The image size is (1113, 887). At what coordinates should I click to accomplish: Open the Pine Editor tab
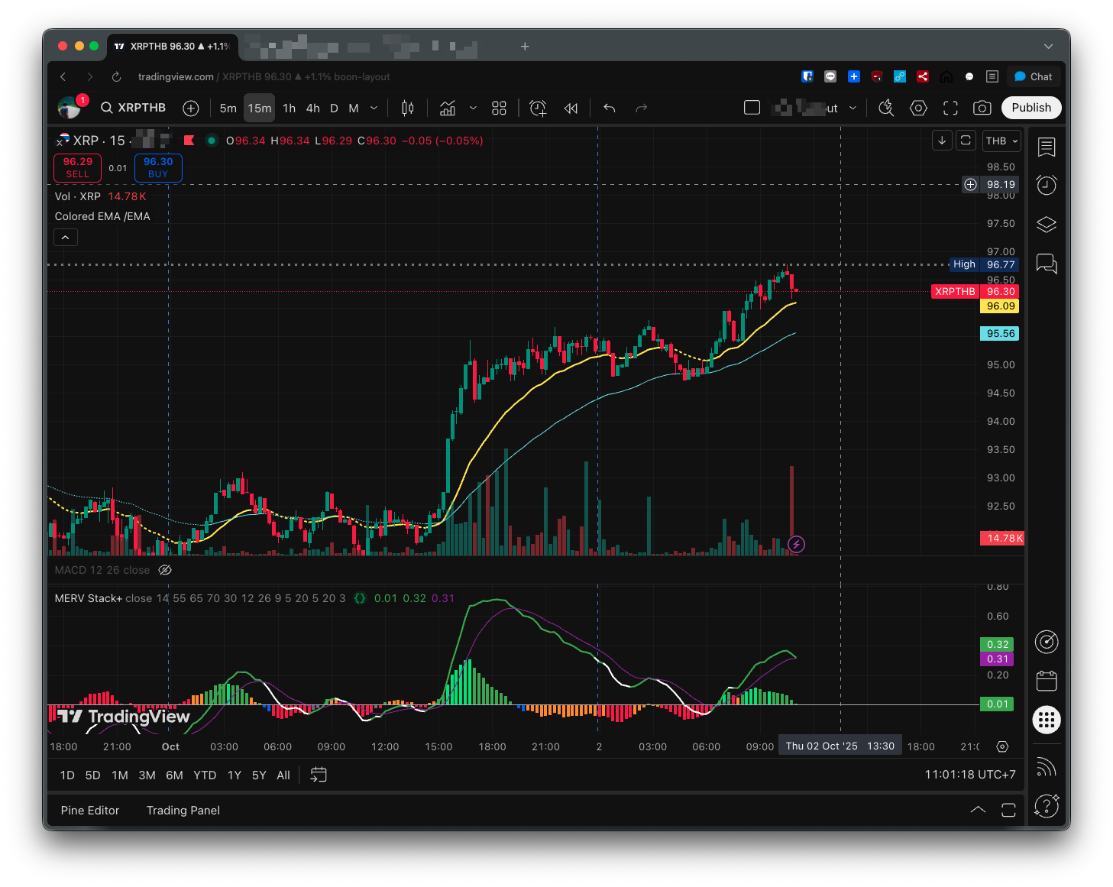click(x=90, y=811)
